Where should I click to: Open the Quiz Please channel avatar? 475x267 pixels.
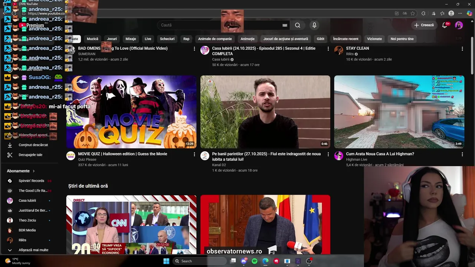71,156
